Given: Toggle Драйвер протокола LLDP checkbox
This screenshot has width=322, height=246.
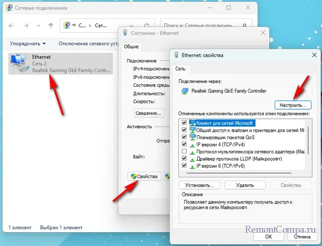Looking at the screenshot, I should pos(184,158).
